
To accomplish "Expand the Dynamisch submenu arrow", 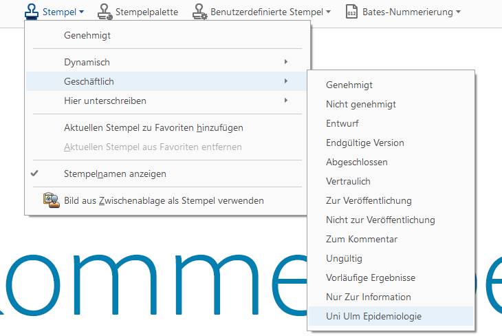I will tap(285, 62).
